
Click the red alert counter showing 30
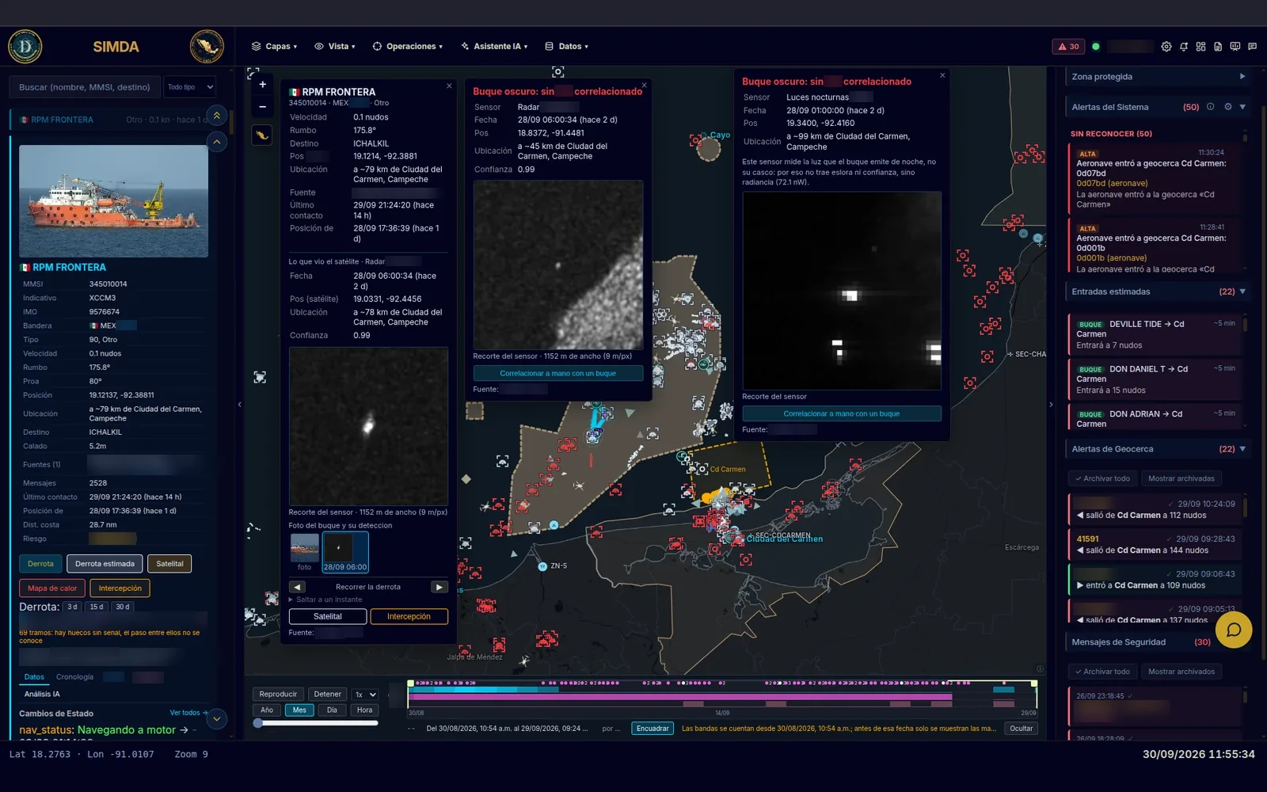pos(1069,47)
